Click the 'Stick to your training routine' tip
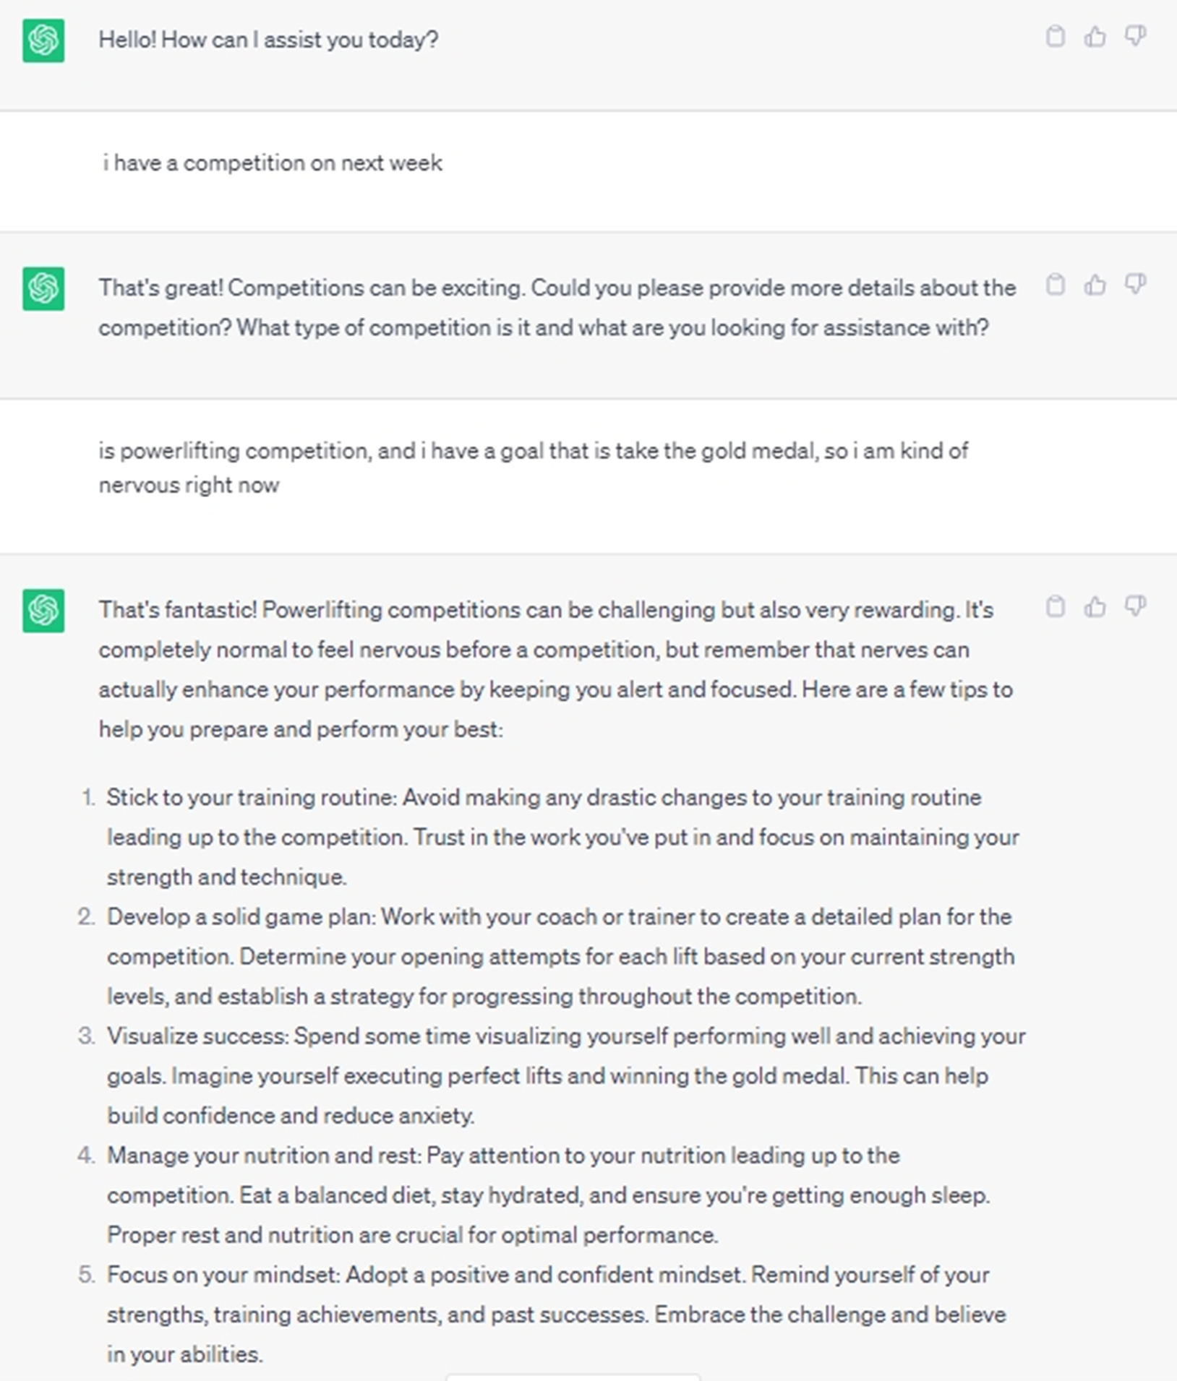 (x=563, y=837)
